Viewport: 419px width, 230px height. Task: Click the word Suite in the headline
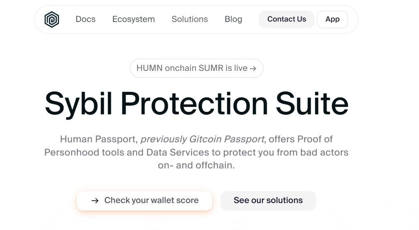click(312, 103)
